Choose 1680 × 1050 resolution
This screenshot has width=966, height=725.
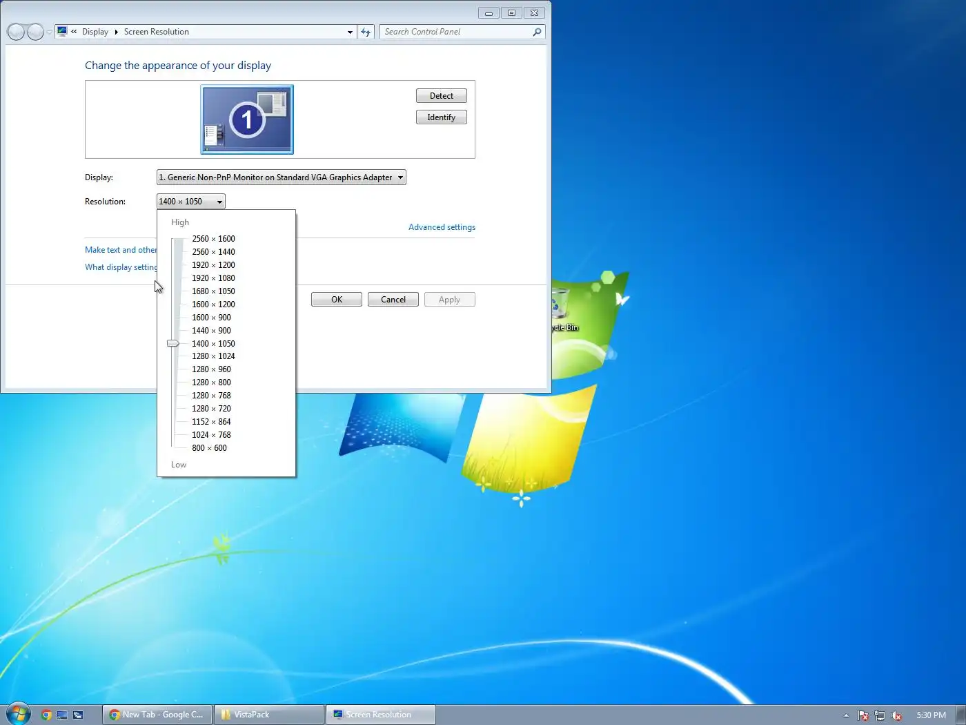(x=213, y=291)
